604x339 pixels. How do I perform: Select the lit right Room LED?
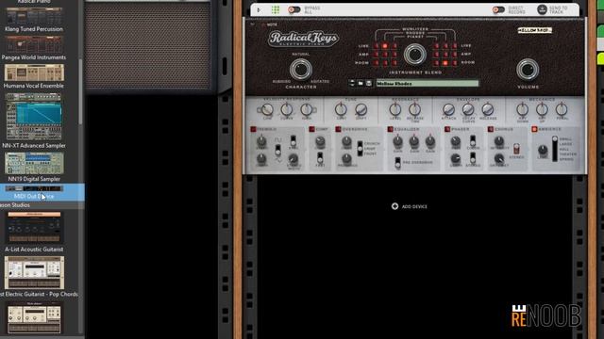[x=445, y=63]
